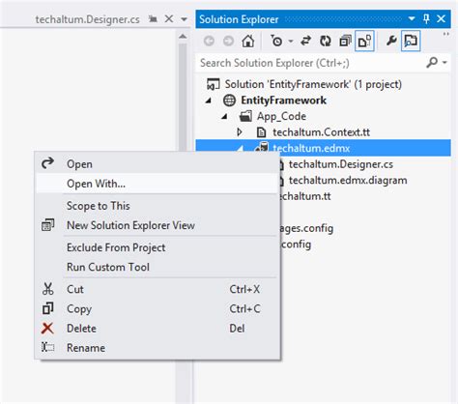
Task: Collapse the techaltum.edmx node
Action: [241, 149]
